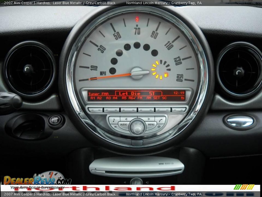Image resolution: width=262 pixels, height=197 pixels.
Task: Push the START STOP engine button
Action: tap(55, 120)
